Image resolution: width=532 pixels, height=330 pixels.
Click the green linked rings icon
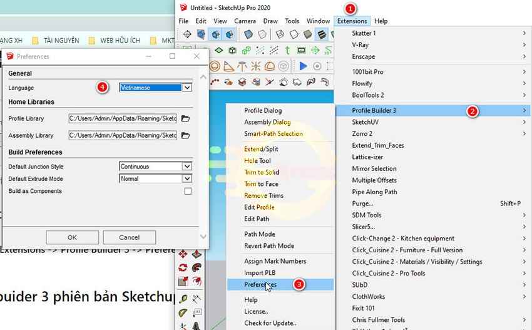tap(247, 50)
